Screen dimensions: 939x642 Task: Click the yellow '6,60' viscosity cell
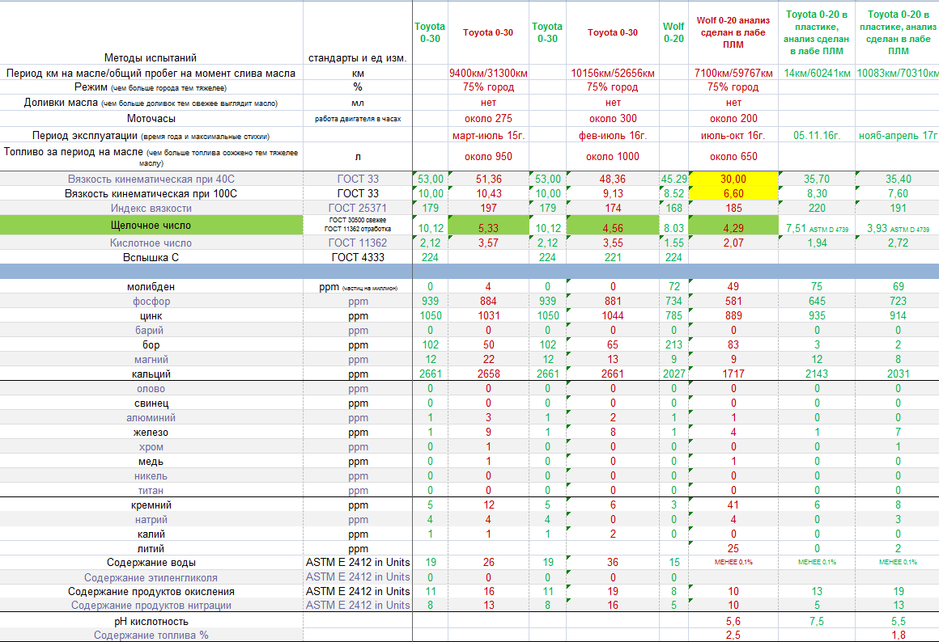pyautogui.click(x=733, y=193)
